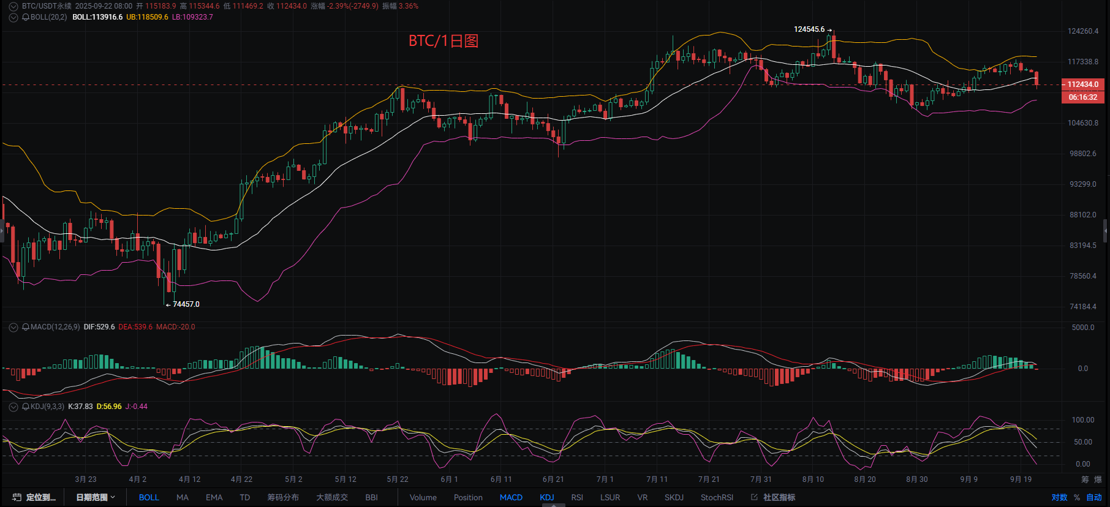The width and height of the screenshot is (1110, 507).
Task: Click the J:-0.44 value in KDJ legend
Action: click(x=137, y=407)
